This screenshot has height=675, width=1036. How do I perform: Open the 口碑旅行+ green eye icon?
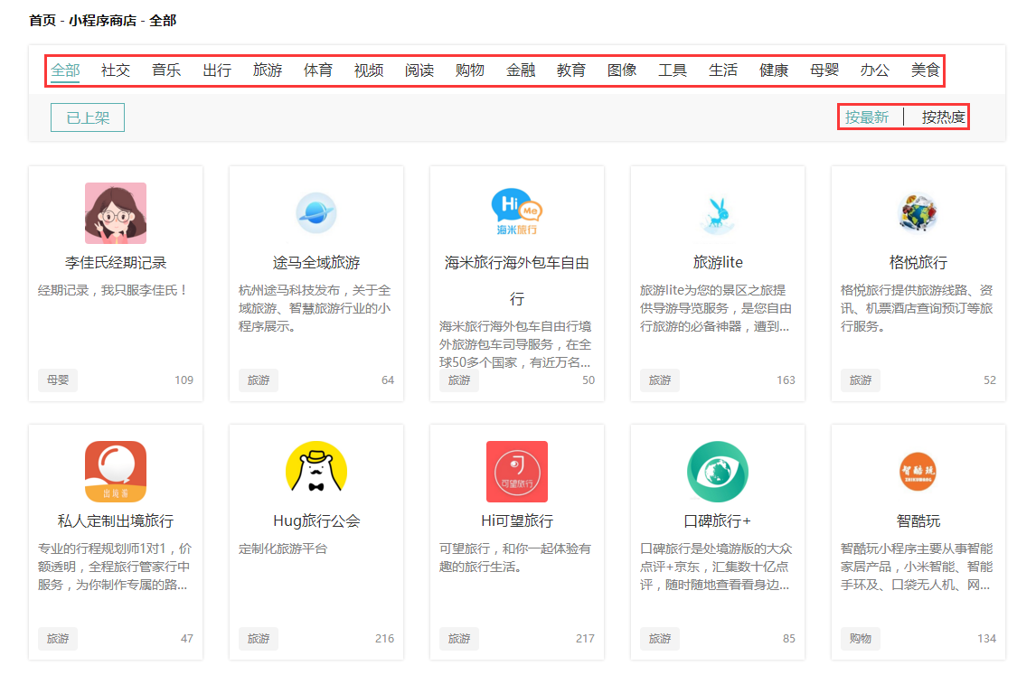coord(717,471)
